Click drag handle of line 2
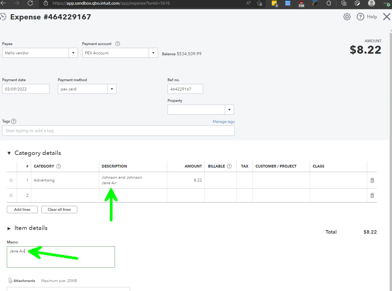The height and width of the screenshot is (291, 392). pos(11,195)
